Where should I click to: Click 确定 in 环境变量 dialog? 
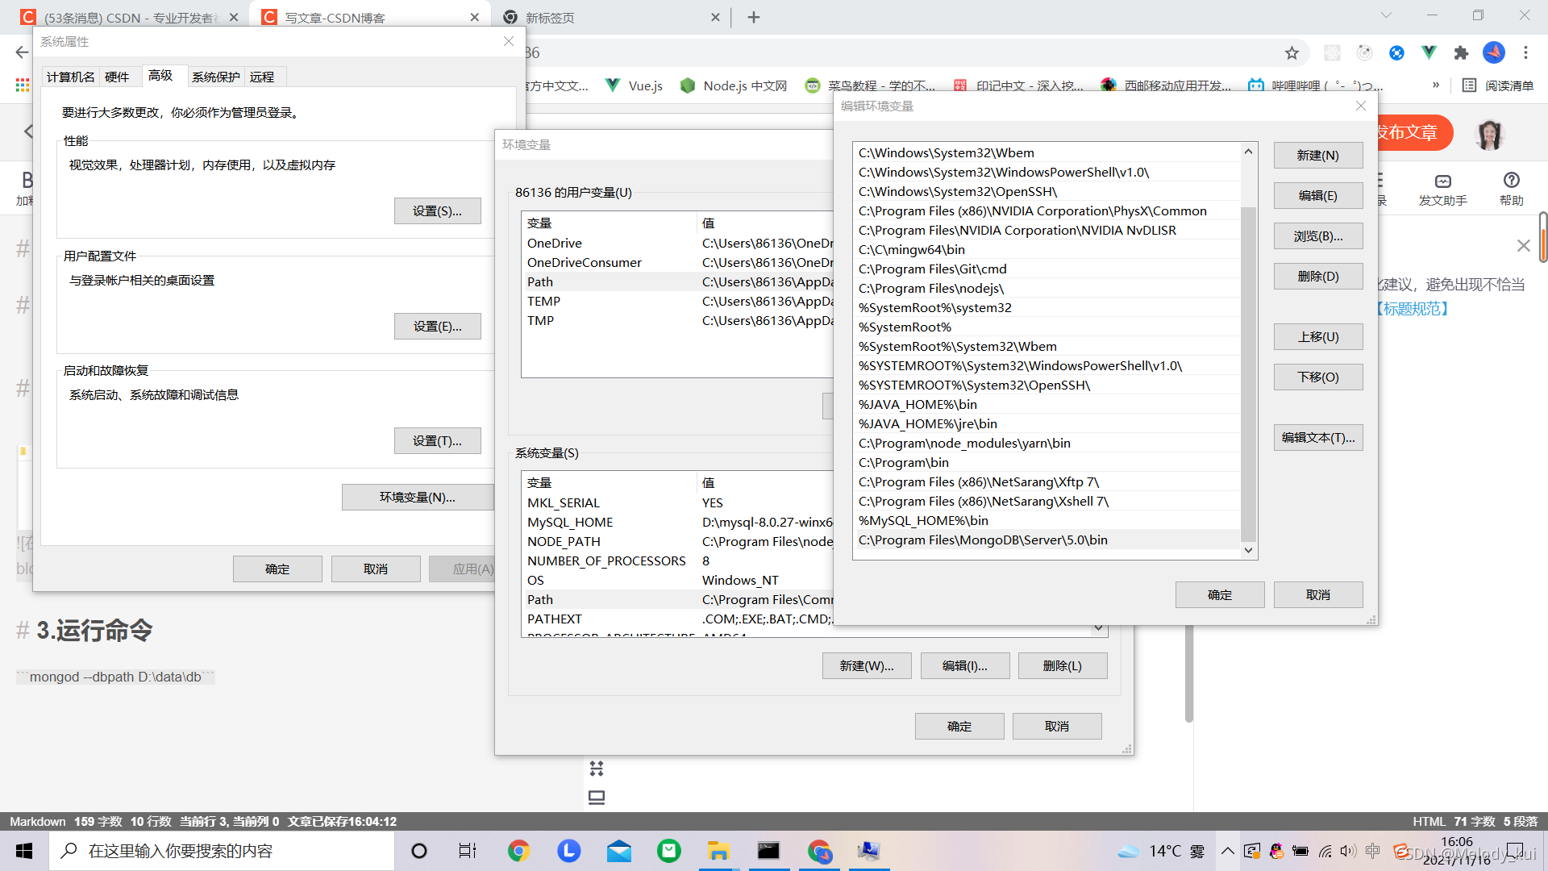point(959,727)
